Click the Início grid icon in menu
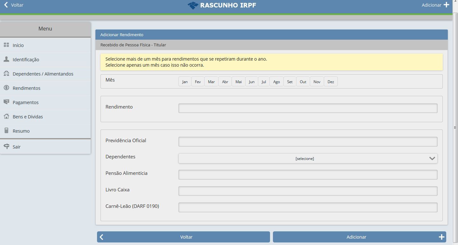The width and height of the screenshot is (458, 245). coord(6,45)
